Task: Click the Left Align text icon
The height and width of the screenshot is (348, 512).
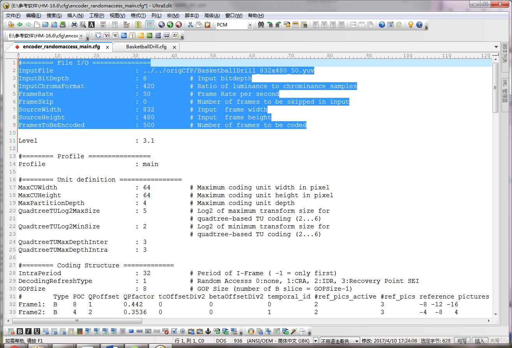Action: pyautogui.click(x=316, y=25)
